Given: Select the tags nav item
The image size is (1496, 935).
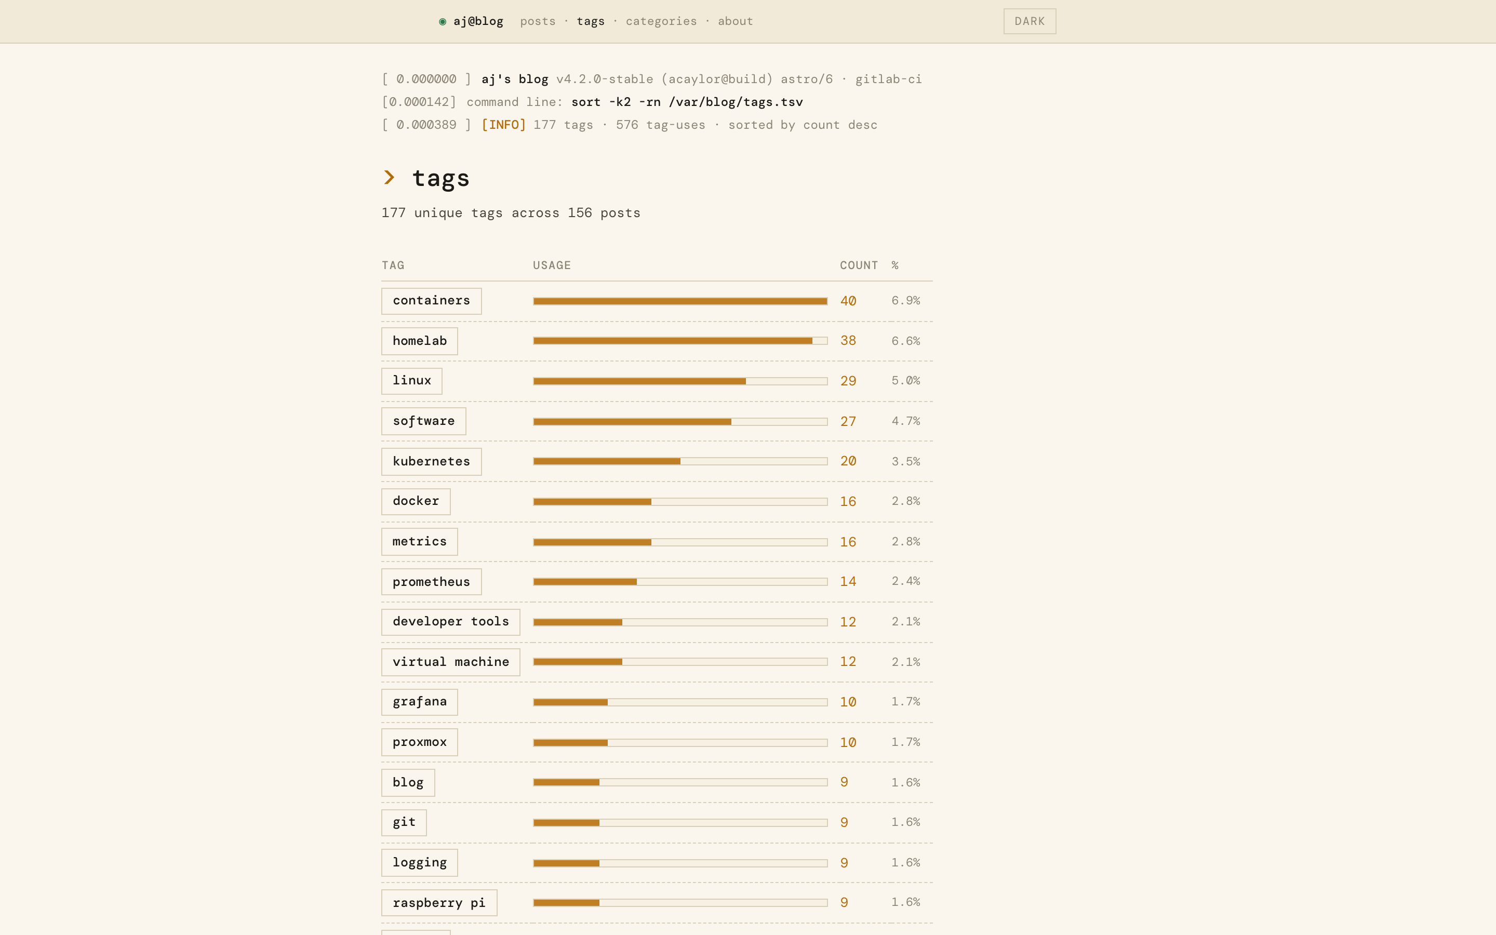Looking at the screenshot, I should pos(591,22).
